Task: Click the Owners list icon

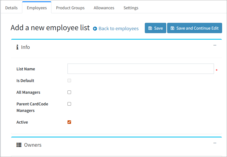Action: tap(19, 145)
